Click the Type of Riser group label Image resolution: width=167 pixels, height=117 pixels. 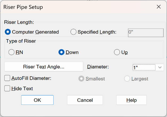click(21, 41)
